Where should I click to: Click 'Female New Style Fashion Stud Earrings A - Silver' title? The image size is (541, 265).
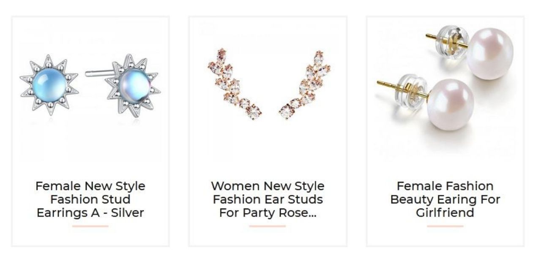pyautogui.click(x=90, y=199)
